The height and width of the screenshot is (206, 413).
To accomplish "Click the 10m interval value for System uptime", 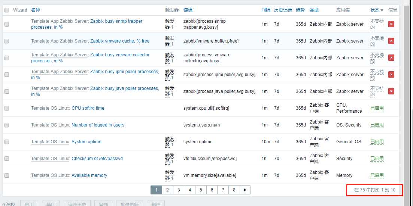I will click(x=265, y=142).
